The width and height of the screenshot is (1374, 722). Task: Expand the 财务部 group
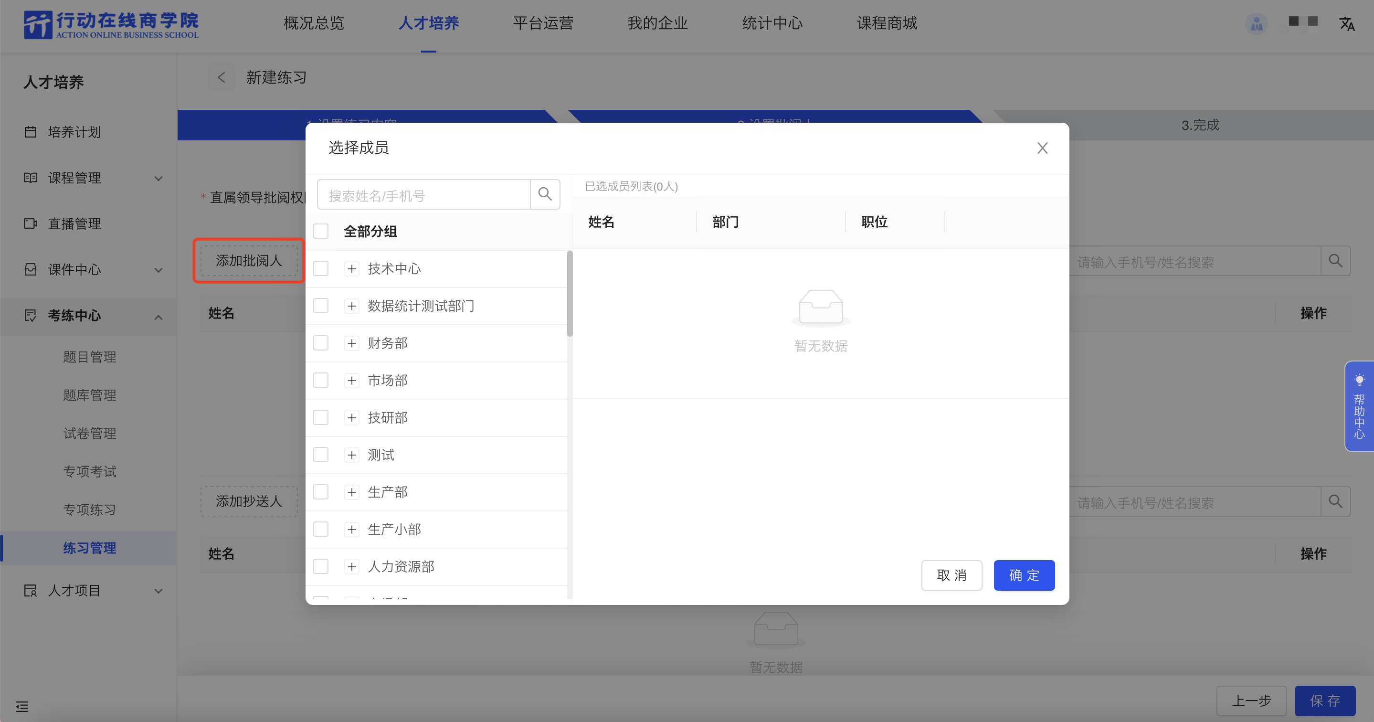(x=351, y=344)
